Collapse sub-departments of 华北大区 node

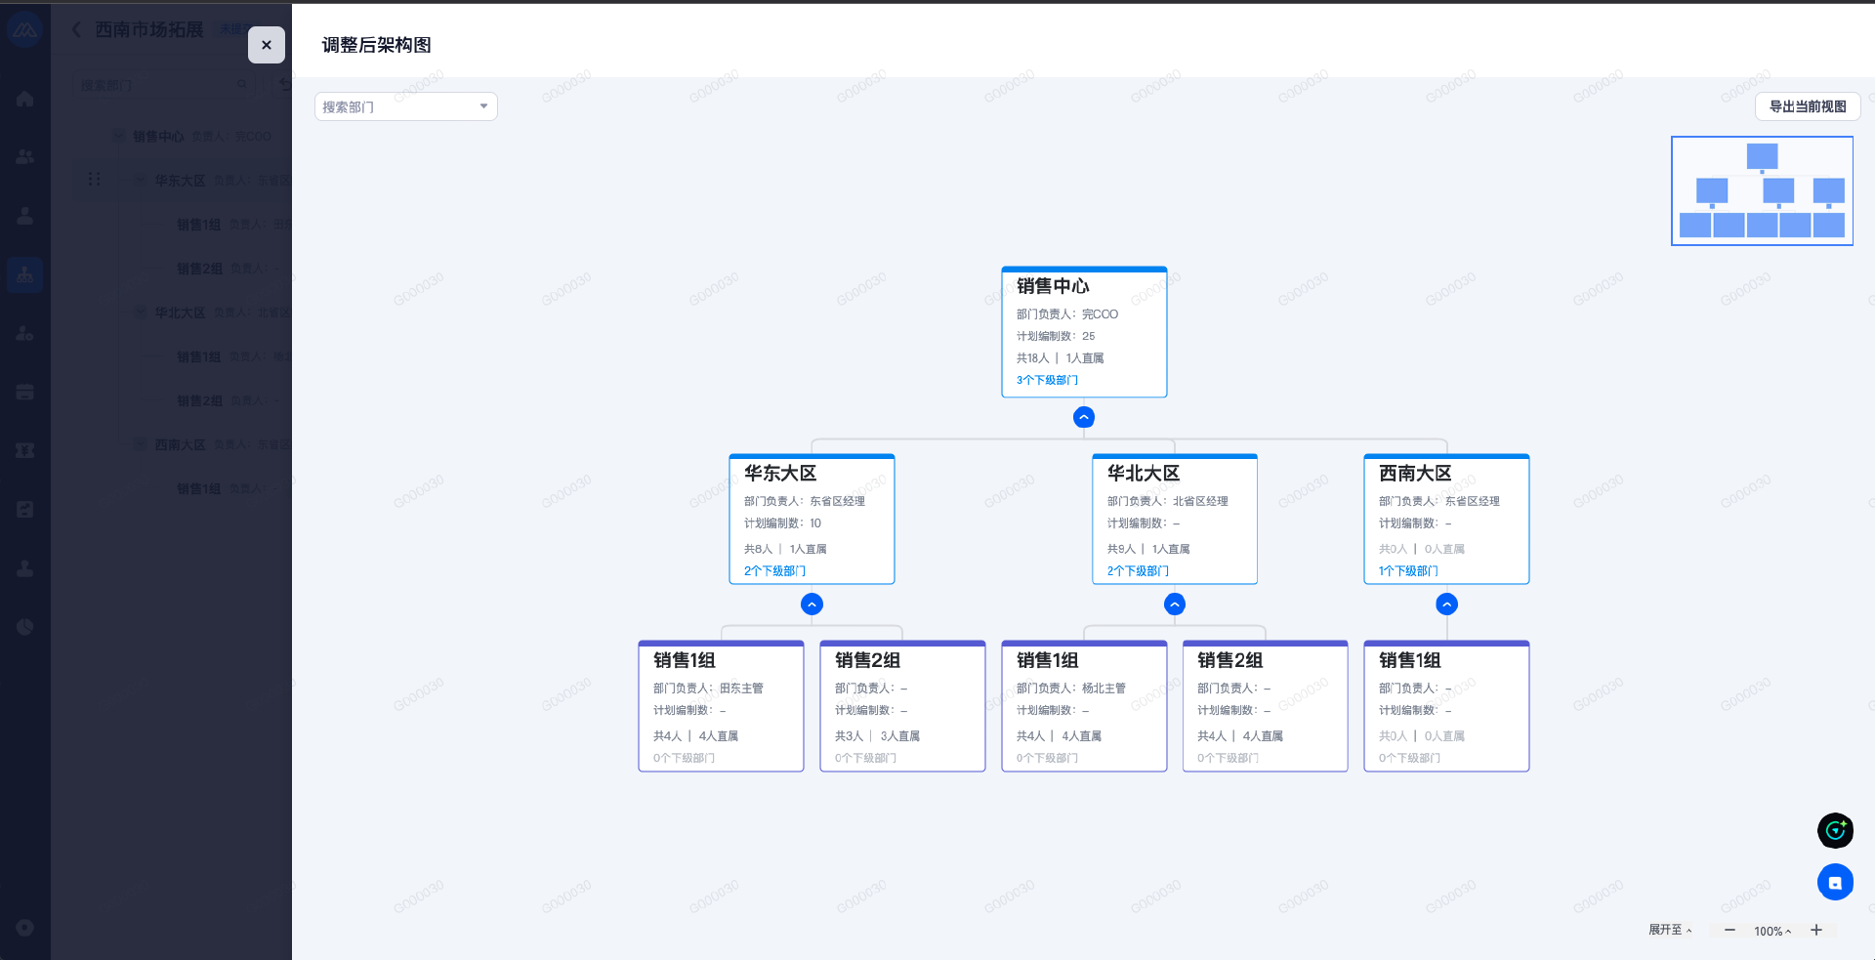click(x=1175, y=605)
